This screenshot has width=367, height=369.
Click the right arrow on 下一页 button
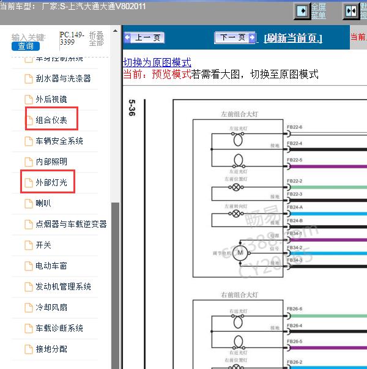tap(252, 37)
